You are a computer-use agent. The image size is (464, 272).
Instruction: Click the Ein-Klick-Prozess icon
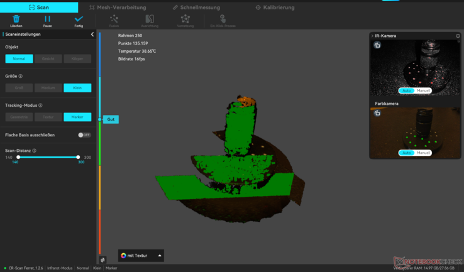(223, 19)
